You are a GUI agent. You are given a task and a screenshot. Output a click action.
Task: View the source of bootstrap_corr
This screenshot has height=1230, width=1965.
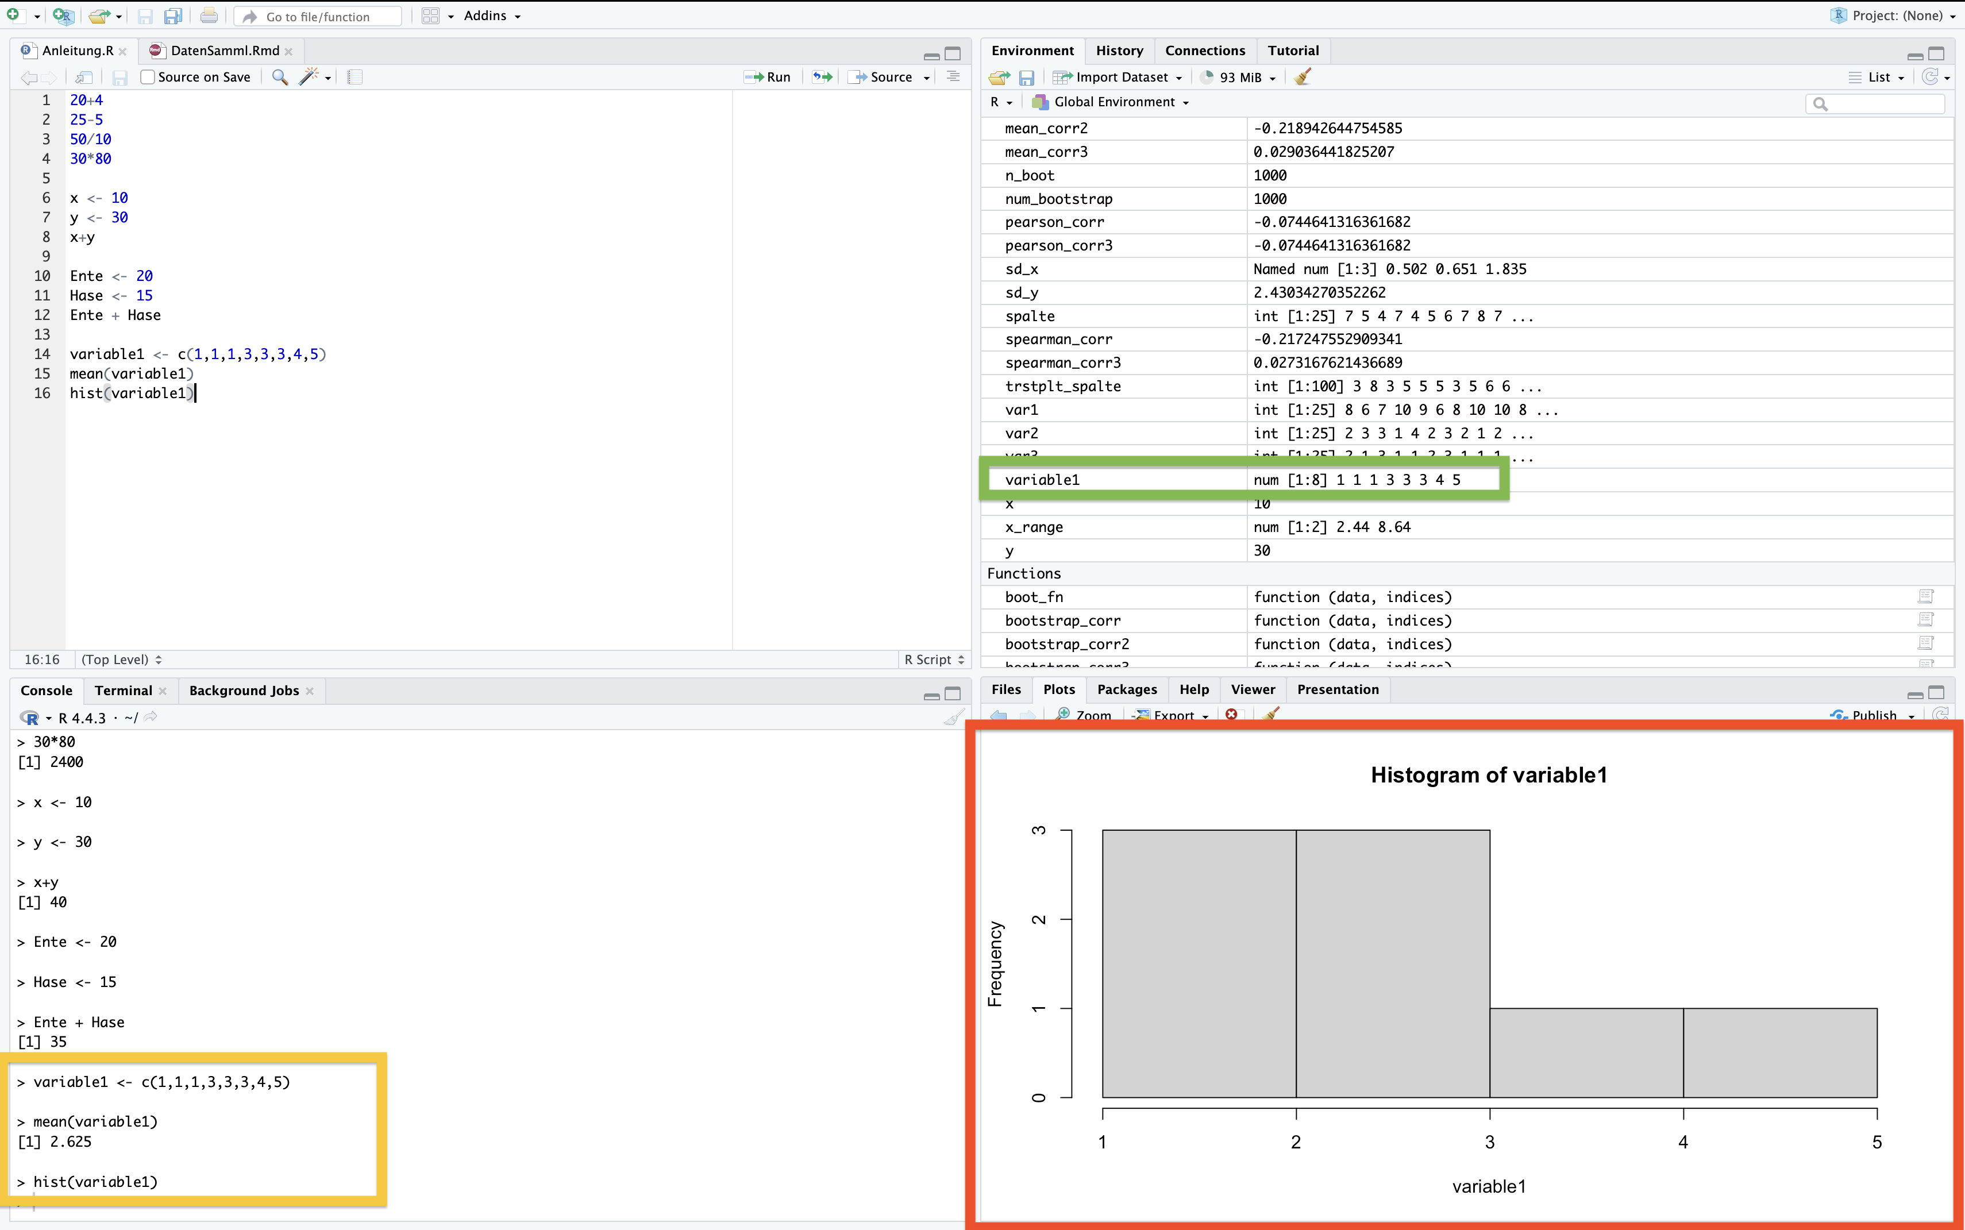(x=1925, y=620)
